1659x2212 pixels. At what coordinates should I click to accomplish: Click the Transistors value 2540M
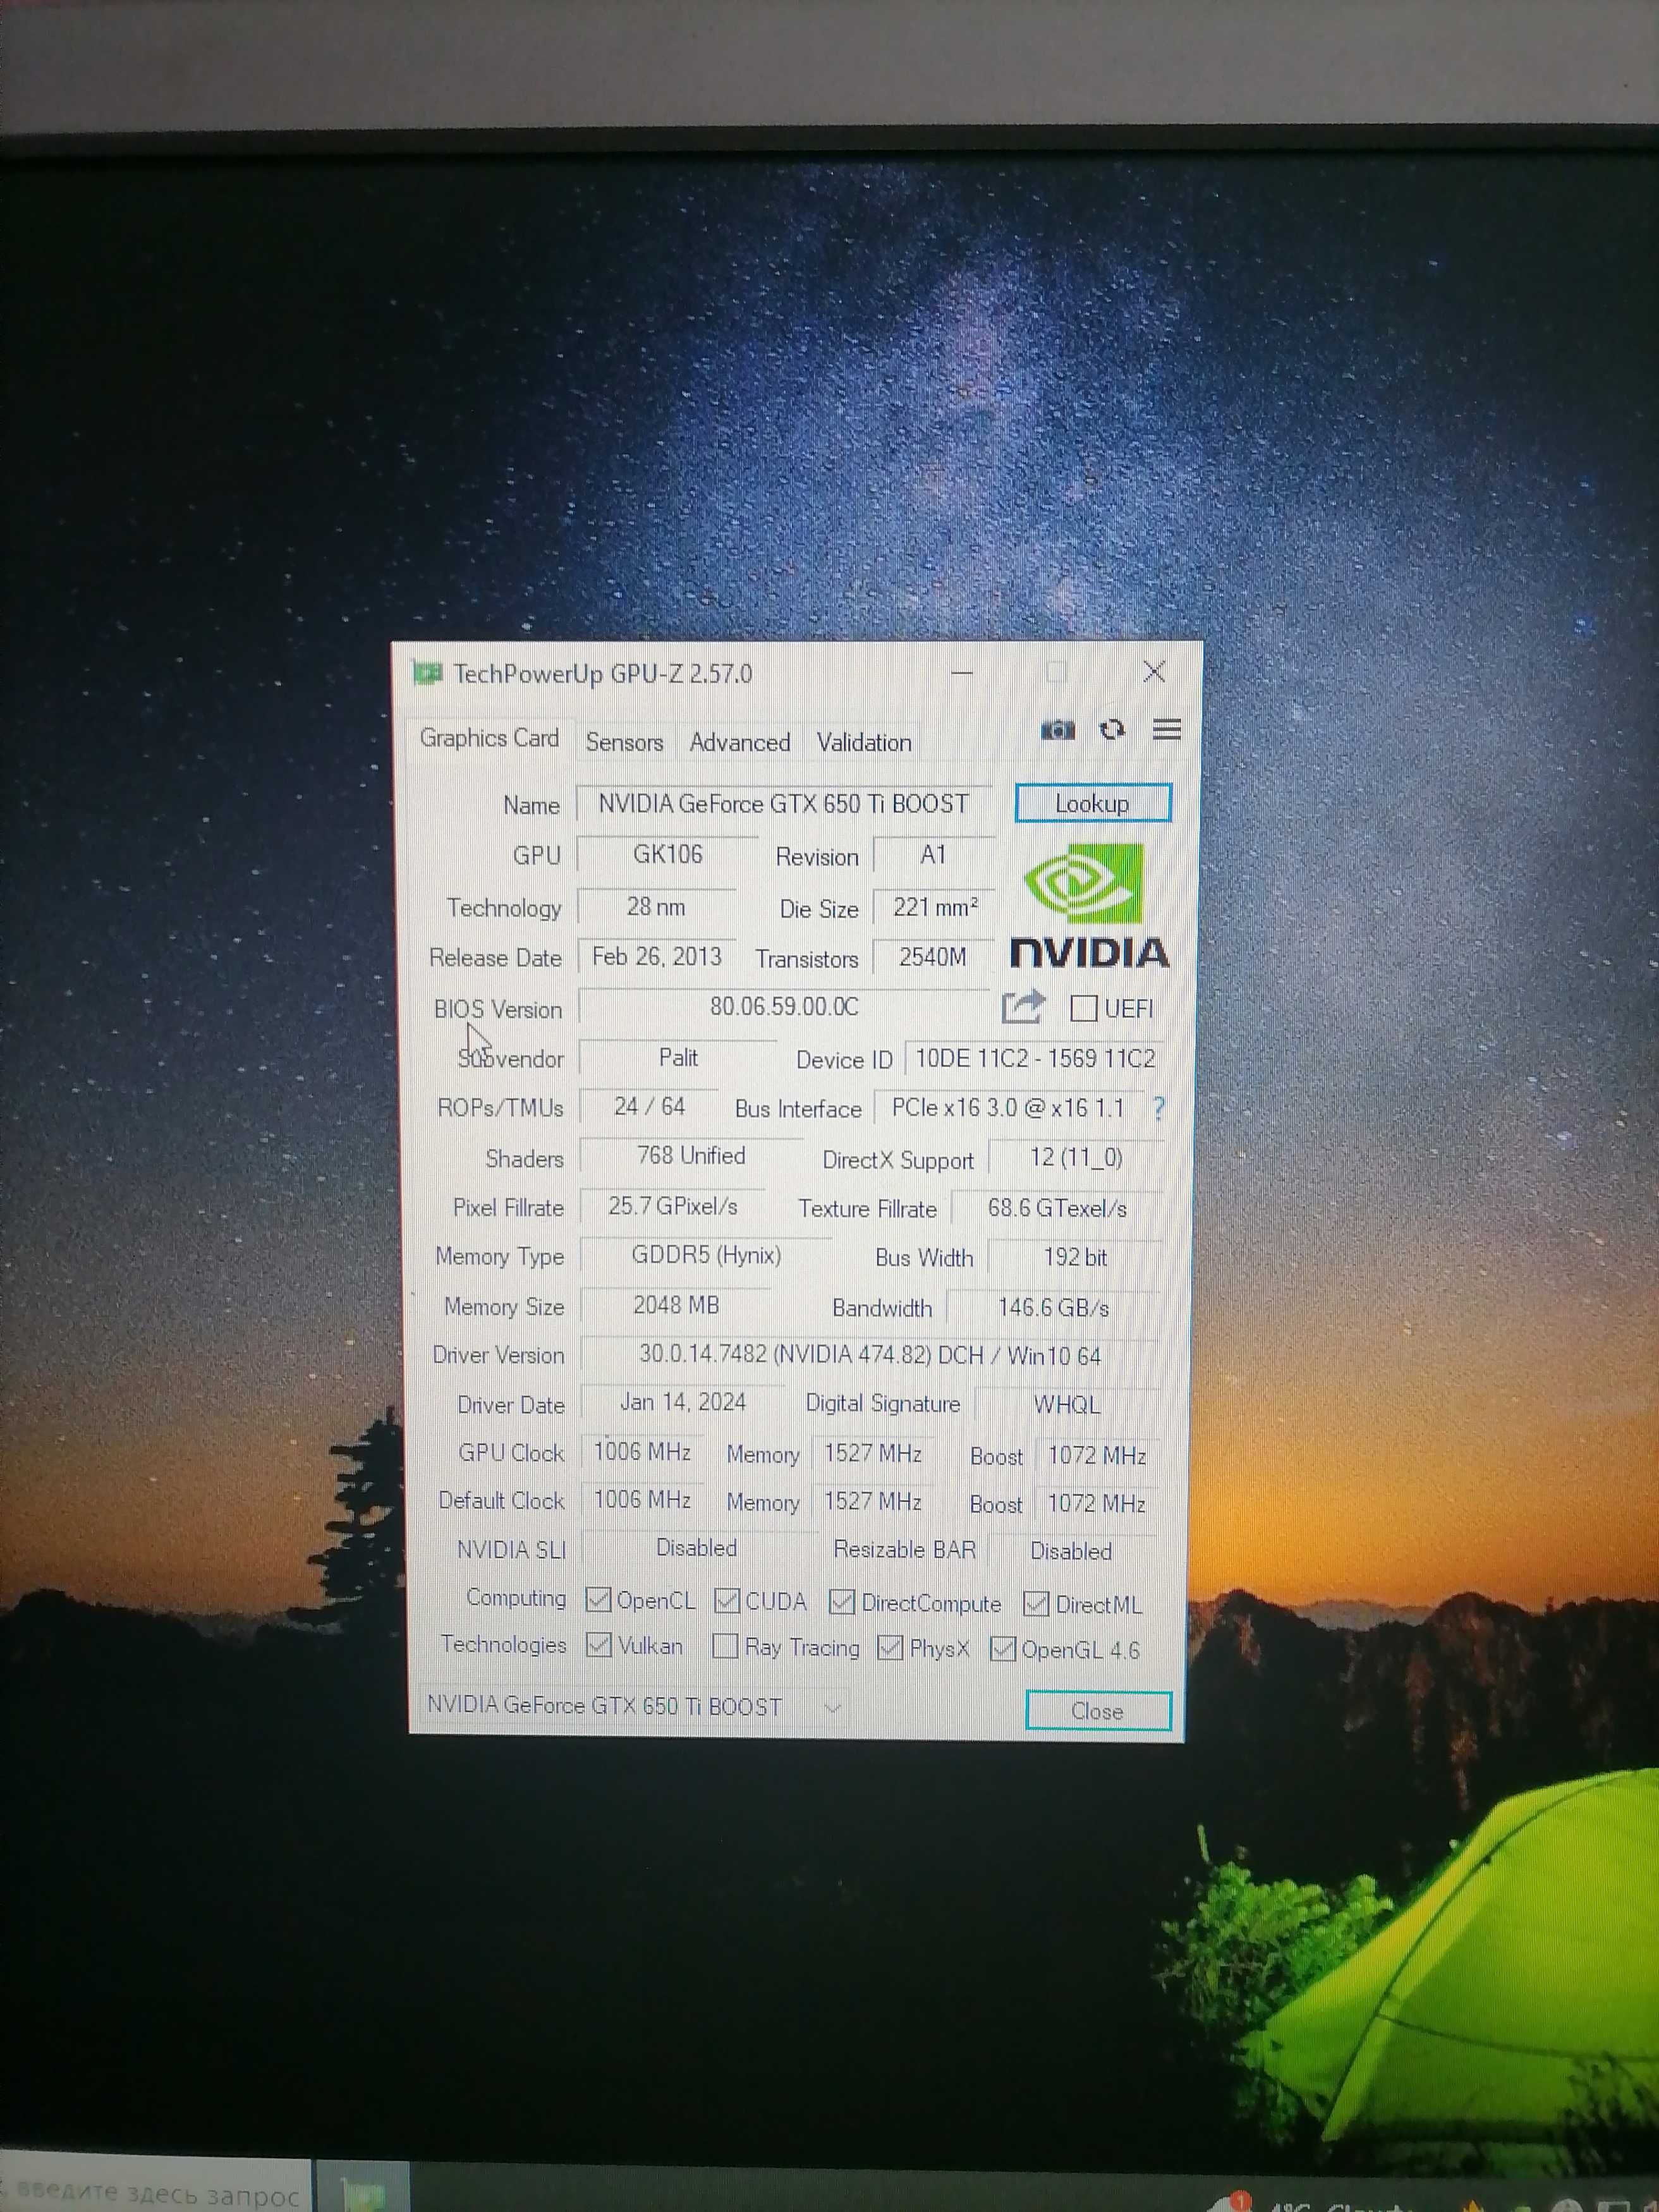[x=933, y=957]
